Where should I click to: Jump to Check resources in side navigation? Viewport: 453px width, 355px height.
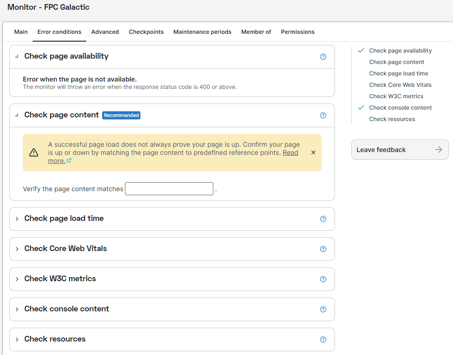click(x=392, y=119)
